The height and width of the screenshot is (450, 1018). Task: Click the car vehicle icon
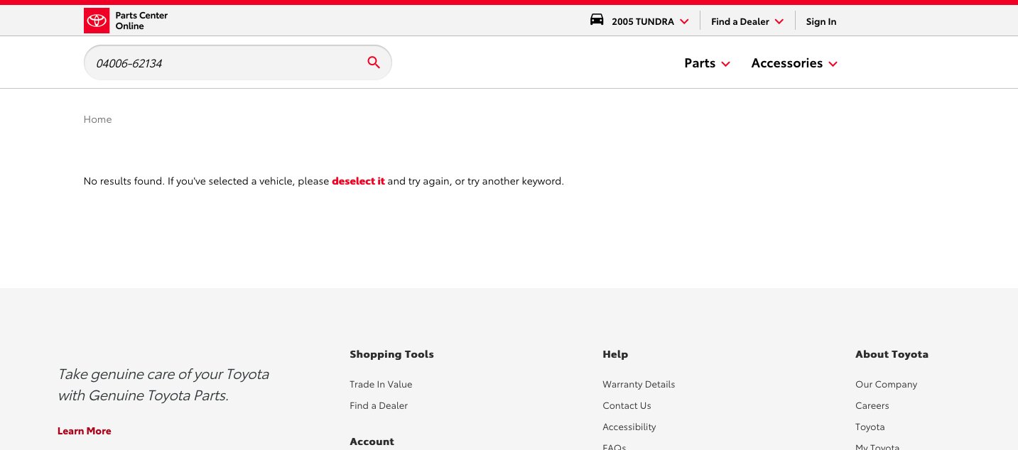597,20
